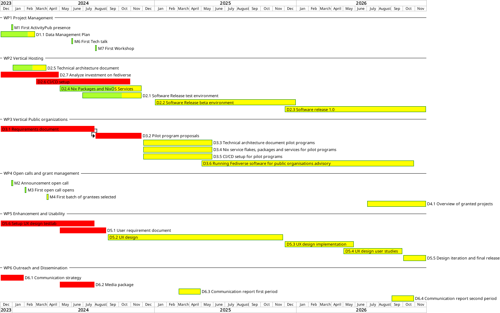Click the D2.4 Nix Packages and NixOS Services bar
Image resolution: width=500 pixels, height=313 pixels.
(101, 88)
